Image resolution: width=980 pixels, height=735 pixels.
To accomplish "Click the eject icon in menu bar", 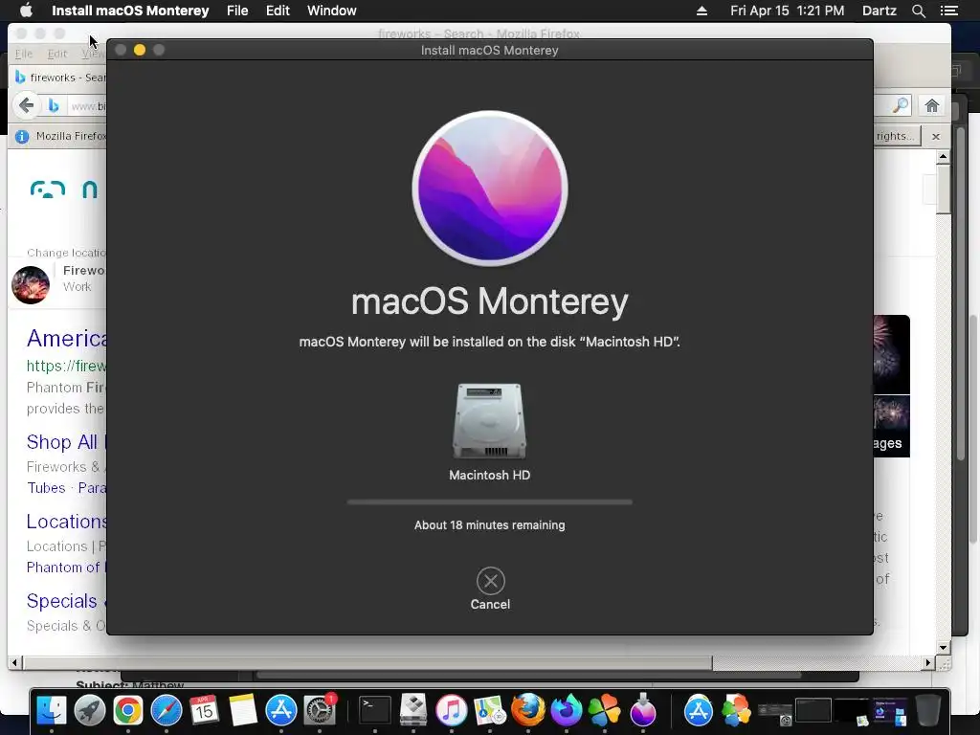I will point(702,11).
